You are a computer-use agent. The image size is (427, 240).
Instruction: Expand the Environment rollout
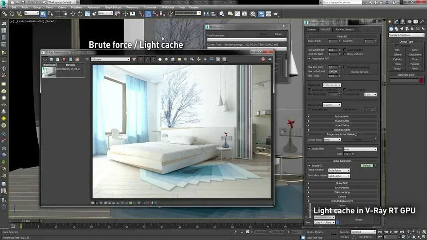(x=342, y=188)
